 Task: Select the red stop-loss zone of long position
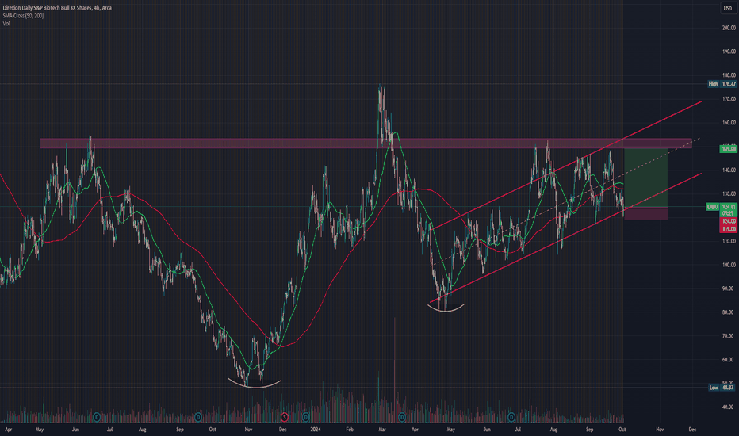coord(645,214)
